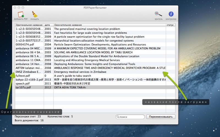Select file name fulltext.pdf
The width and height of the screenshot is (220, 137).
23,76
